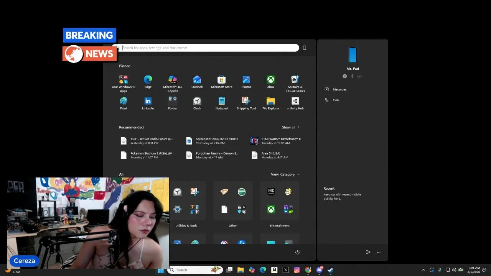The height and width of the screenshot is (276, 491).
Task: Open Screenshot 2026-02-03 190412 recommended file
Action: (x=213, y=141)
